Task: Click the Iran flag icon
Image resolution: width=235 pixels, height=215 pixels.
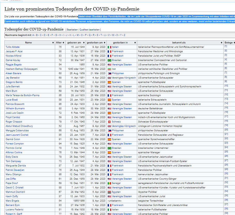Action: coord(109,69)
